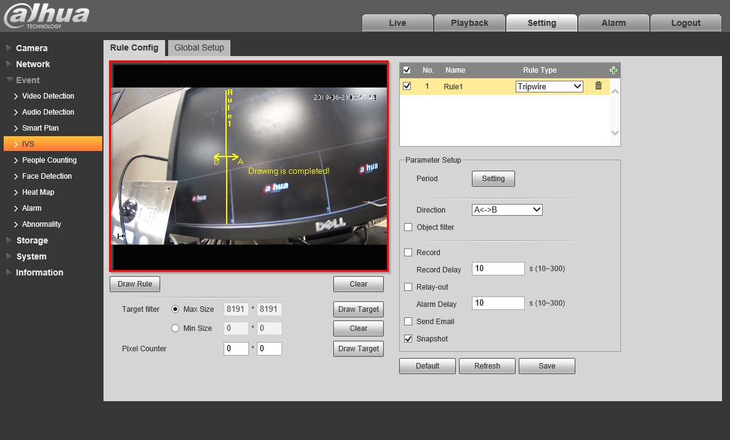
Task: Enable the Object filter checkbox
Action: (408, 227)
